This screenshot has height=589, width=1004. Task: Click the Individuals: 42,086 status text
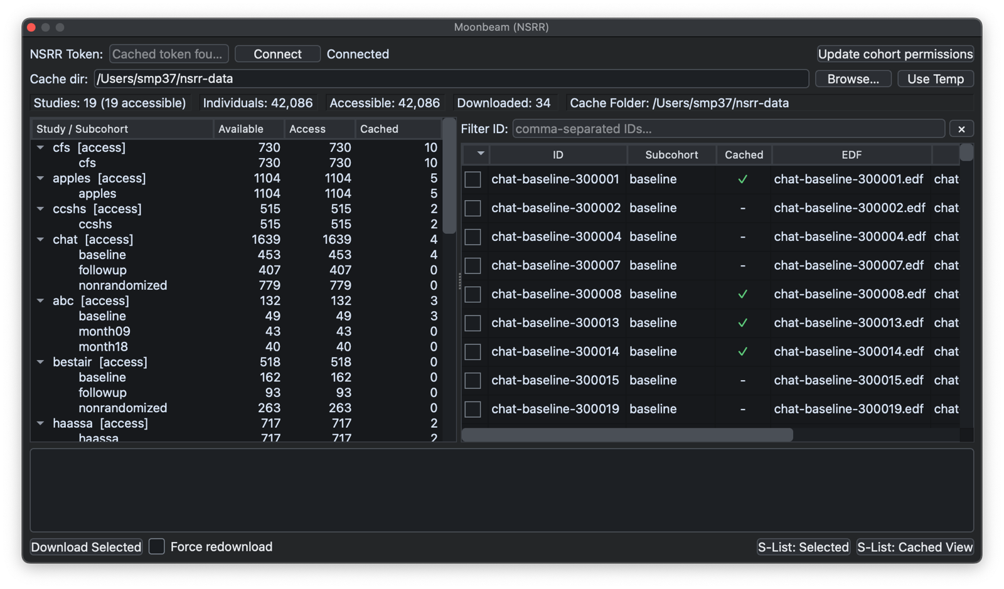coord(258,103)
